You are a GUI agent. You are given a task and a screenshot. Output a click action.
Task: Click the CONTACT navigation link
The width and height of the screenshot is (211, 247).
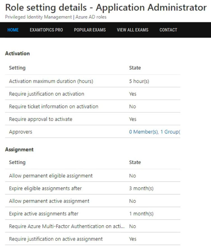coord(168,30)
